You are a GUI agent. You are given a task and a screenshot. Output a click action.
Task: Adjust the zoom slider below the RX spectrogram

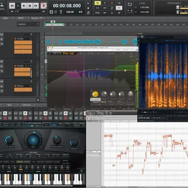pyautogui.click(x=145, y=112)
